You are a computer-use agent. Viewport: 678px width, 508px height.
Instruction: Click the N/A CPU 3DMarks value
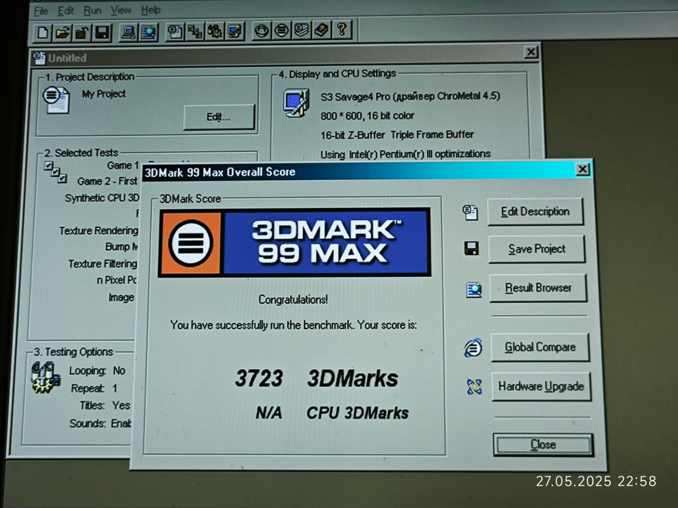(x=269, y=413)
